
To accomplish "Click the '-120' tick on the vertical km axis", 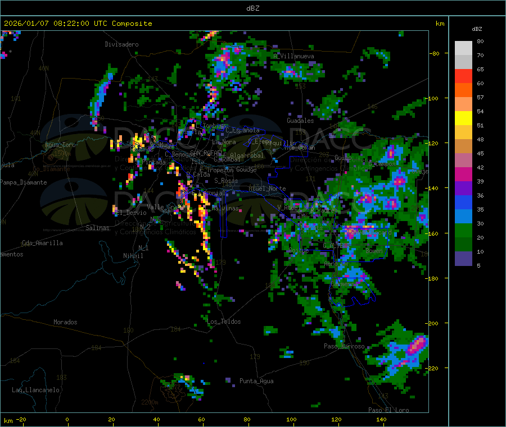I will (x=432, y=143).
